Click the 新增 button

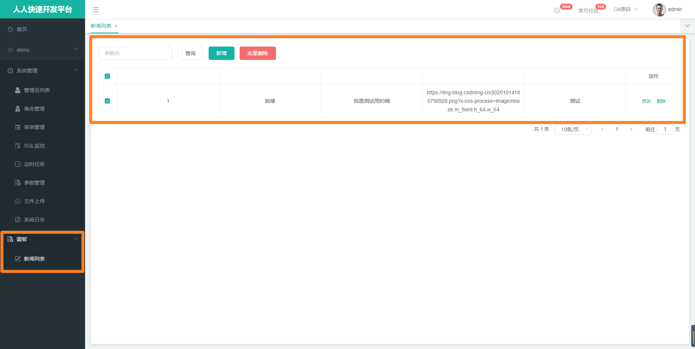222,53
